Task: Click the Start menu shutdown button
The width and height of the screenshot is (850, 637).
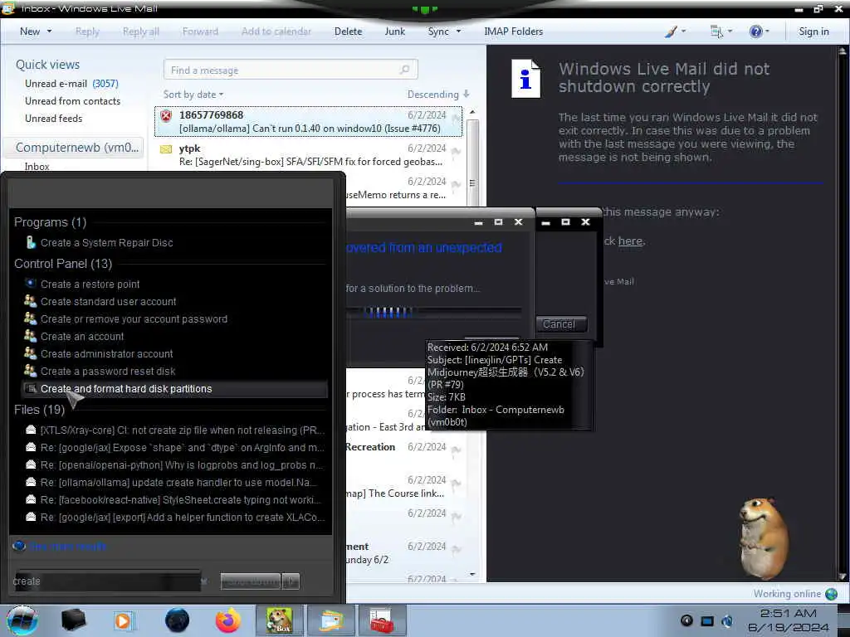Action: click(251, 581)
